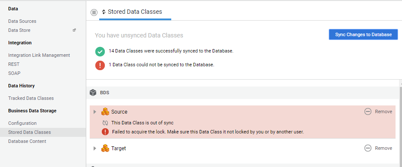Click the red error icon in sync summary
This screenshot has width=402, height=167.
pyautogui.click(x=100, y=65)
